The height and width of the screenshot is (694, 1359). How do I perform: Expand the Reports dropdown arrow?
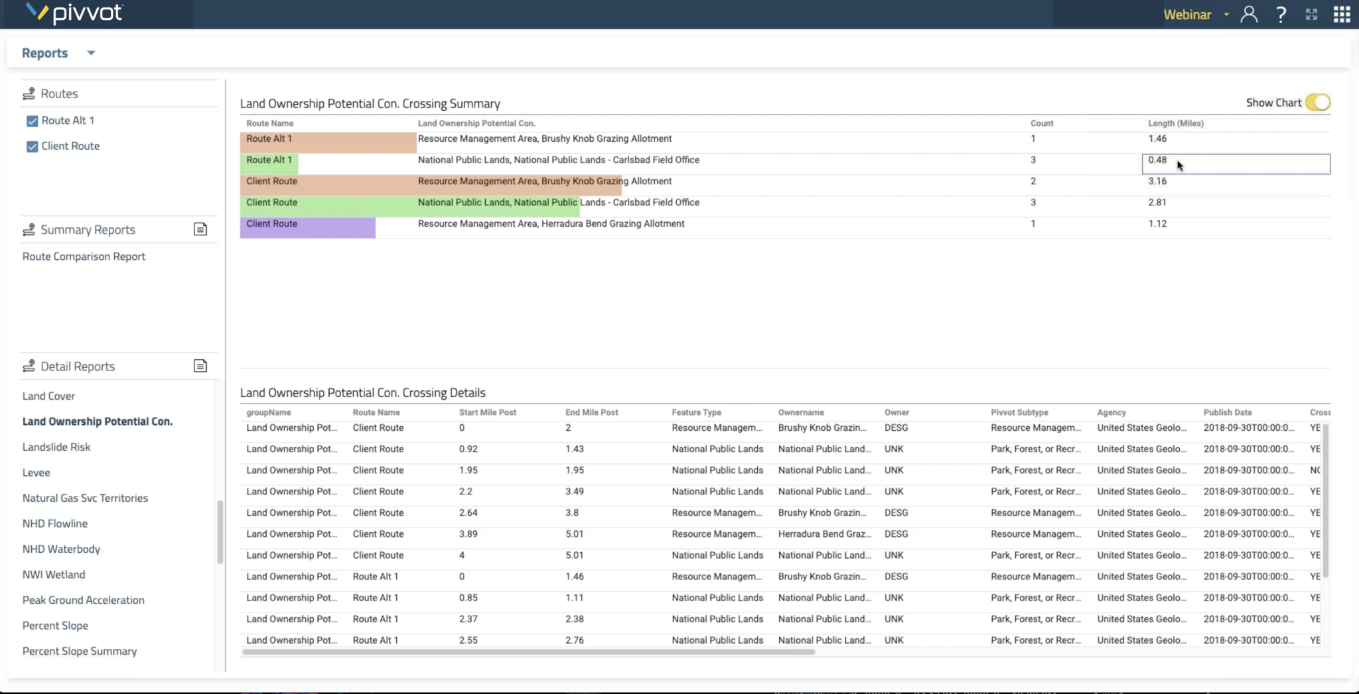[x=91, y=53]
